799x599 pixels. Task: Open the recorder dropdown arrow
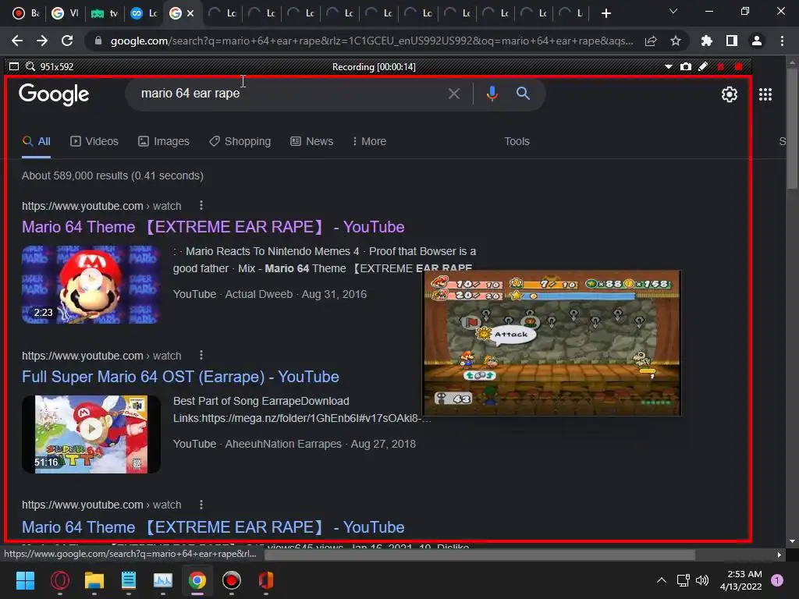coord(669,67)
